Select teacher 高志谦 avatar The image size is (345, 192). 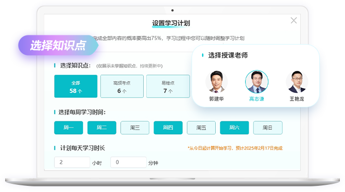pos(256,82)
